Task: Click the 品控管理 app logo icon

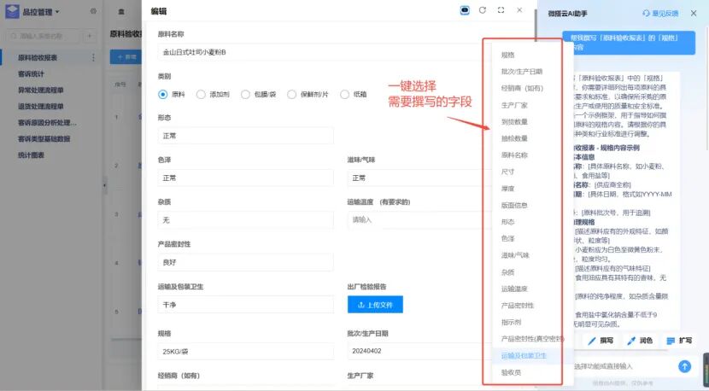Action: (x=12, y=11)
